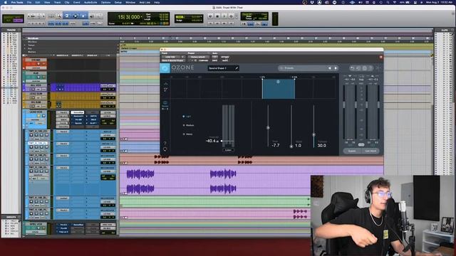Open the File menu
This screenshot has width=456, height=256.
(x=29, y=2)
